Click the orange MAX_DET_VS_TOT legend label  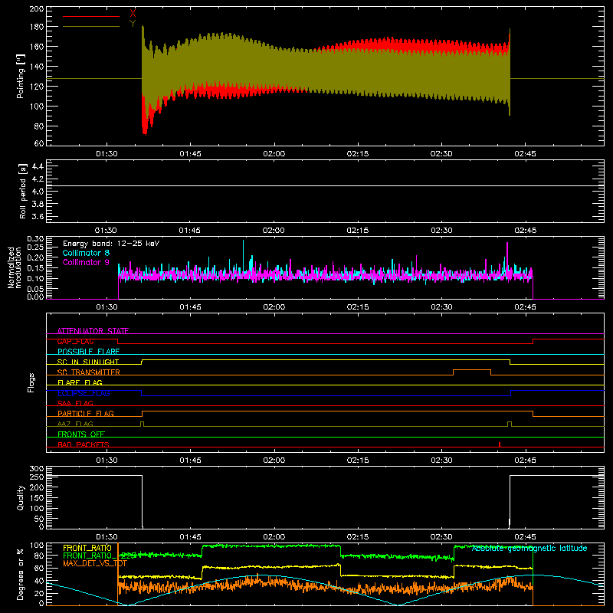click(x=95, y=563)
